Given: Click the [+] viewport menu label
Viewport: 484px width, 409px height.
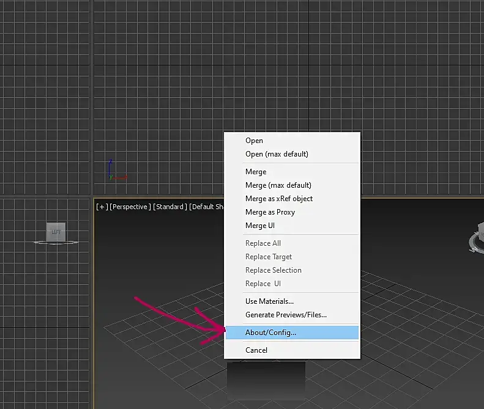Looking at the screenshot, I should pyautogui.click(x=102, y=207).
